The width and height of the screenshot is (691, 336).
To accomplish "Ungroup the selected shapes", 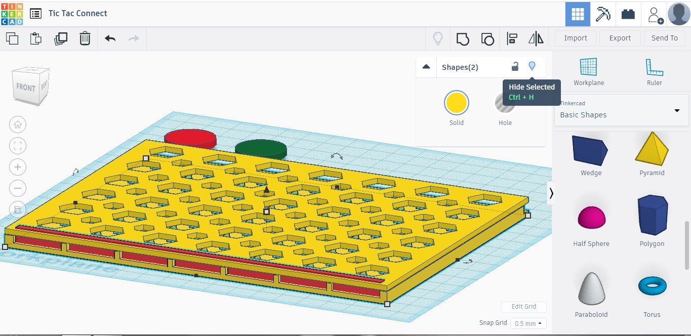I will [x=487, y=38].
